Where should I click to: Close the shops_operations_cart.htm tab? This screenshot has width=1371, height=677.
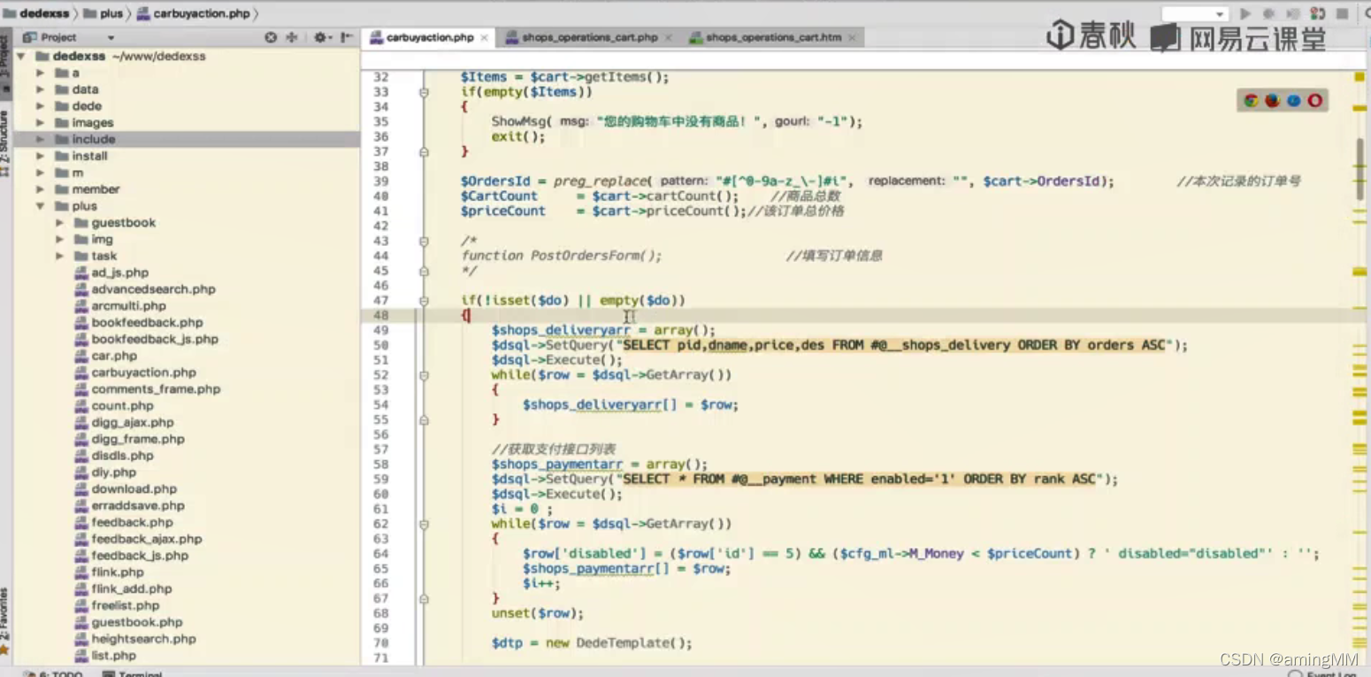[852, 38]
